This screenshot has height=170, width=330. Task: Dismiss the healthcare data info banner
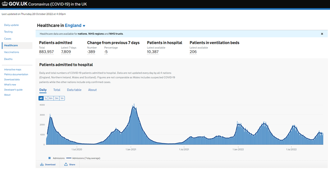pos(322,34)
